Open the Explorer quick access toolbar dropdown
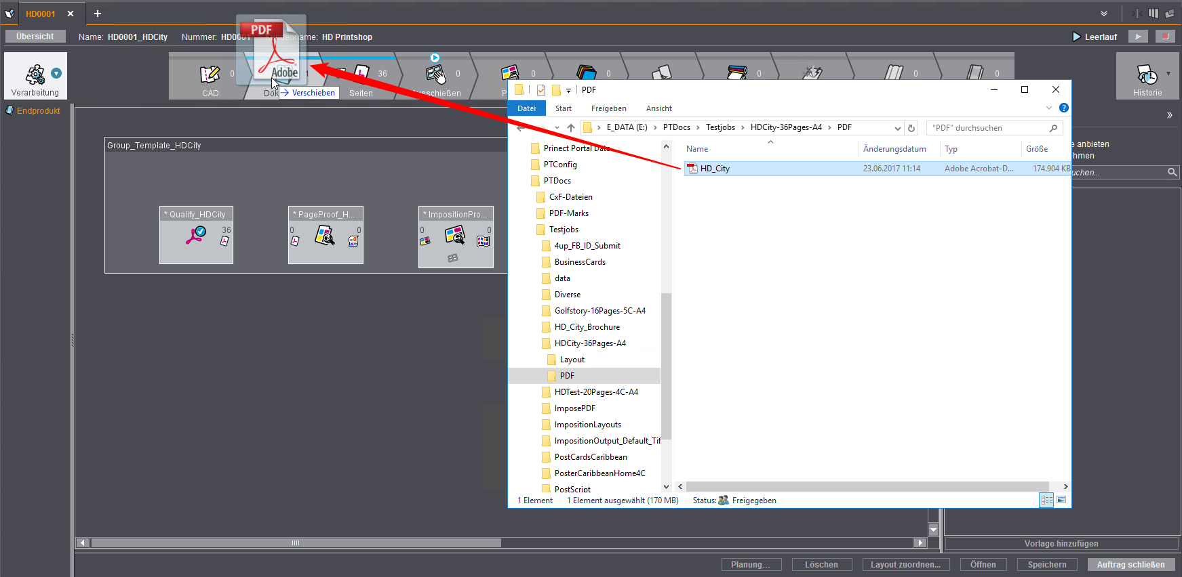1182x577 pixels. coord(568,90)
